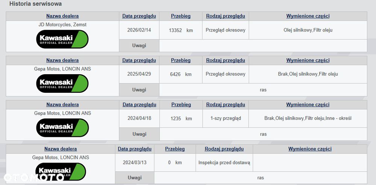Click Rodzaj przeglądu header above 1-szy przegląd
Viewport: 376px width, 185px height.
point(226,104)
